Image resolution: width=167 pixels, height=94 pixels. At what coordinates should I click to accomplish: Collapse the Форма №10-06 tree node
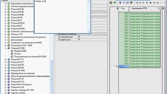click(5, 48)
